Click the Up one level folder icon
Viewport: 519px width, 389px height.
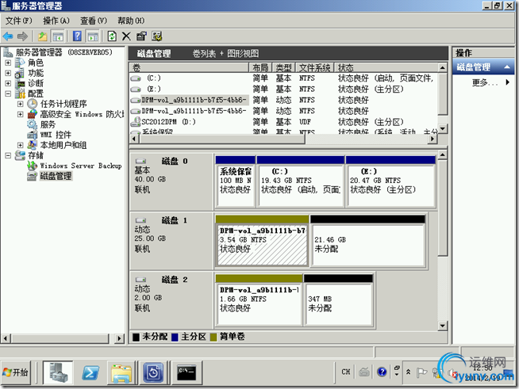pyautogui.click(x=42, y=36)
